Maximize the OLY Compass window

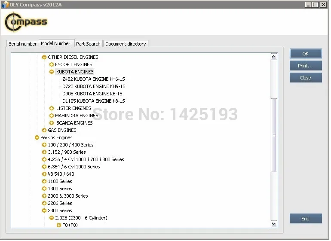[316, 5]
